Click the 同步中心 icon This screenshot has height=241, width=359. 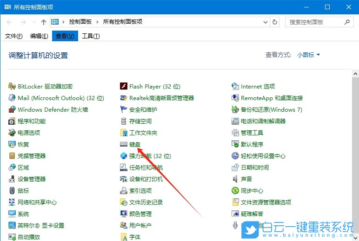pos(235,190)
